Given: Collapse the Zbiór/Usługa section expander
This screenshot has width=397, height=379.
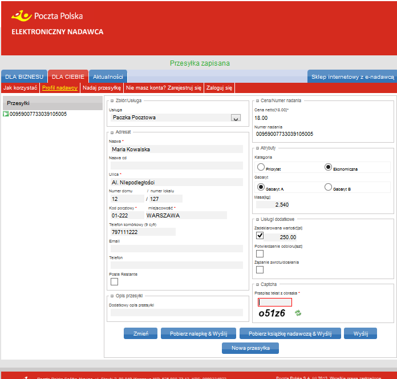Looking at the screenshot, I should pyautogui.click(x=112, y=101).
